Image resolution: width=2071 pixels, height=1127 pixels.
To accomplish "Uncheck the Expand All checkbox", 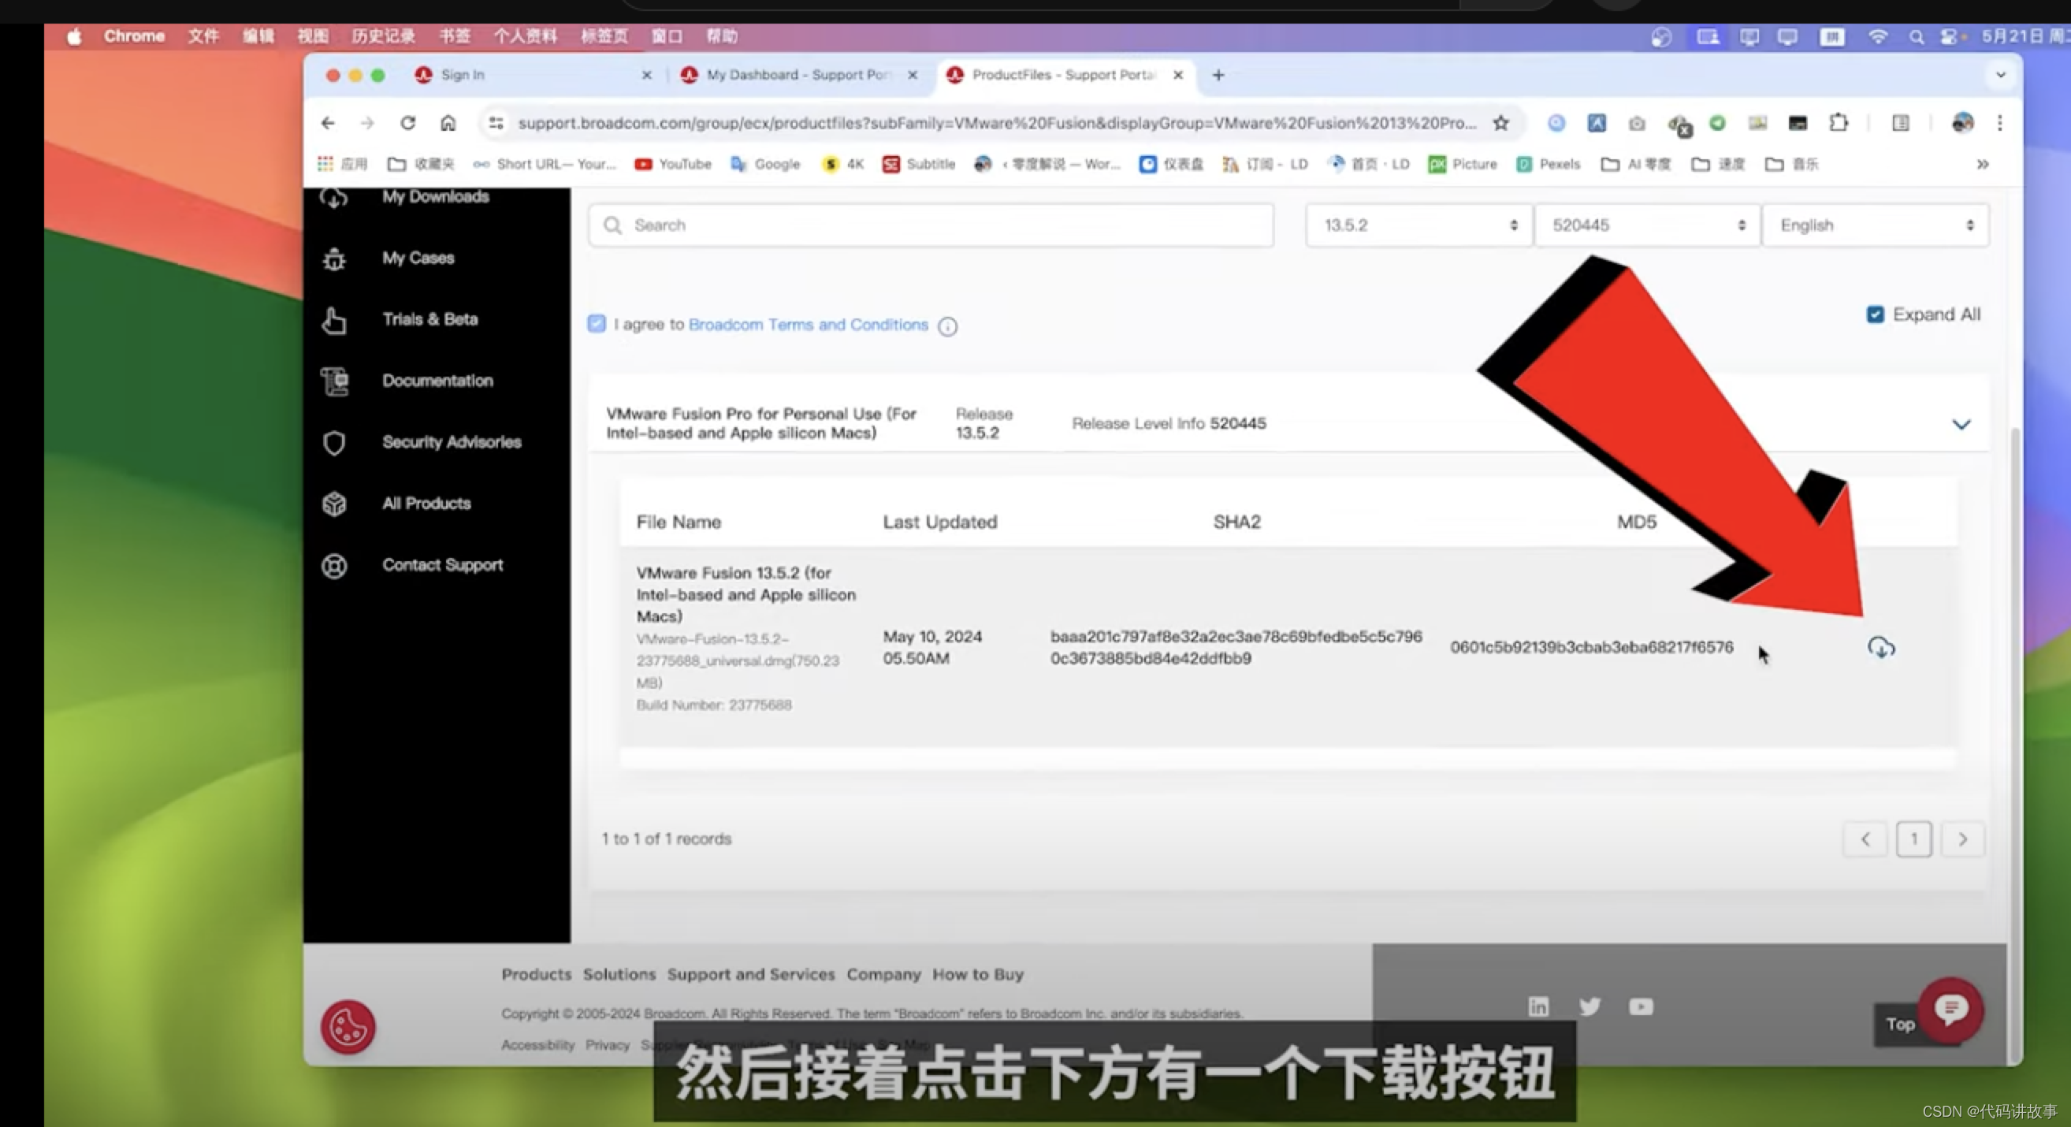I will (1875, 314).
